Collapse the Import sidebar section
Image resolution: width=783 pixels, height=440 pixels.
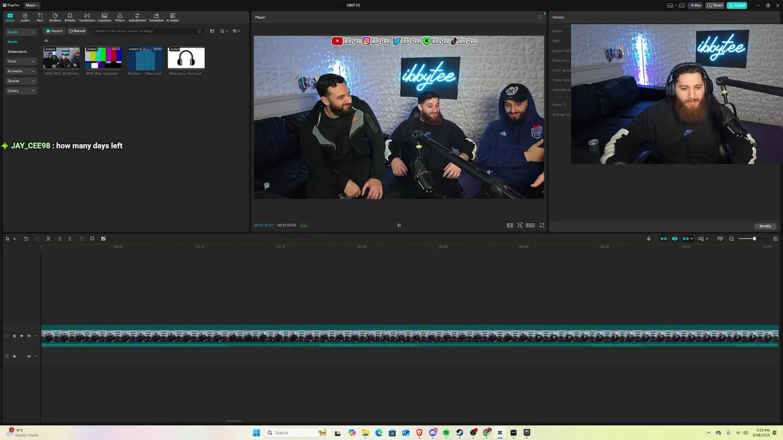tap(21, 32)
